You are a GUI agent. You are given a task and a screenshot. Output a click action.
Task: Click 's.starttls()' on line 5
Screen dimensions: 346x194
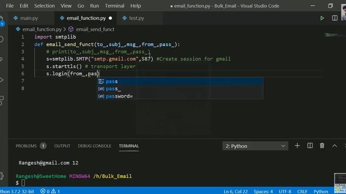tap(64, 66)
